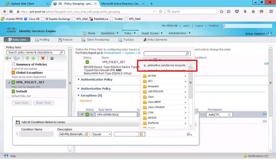Move policy down with green down arrow
This screenshot has width=276, height=159.
point(33,58)
